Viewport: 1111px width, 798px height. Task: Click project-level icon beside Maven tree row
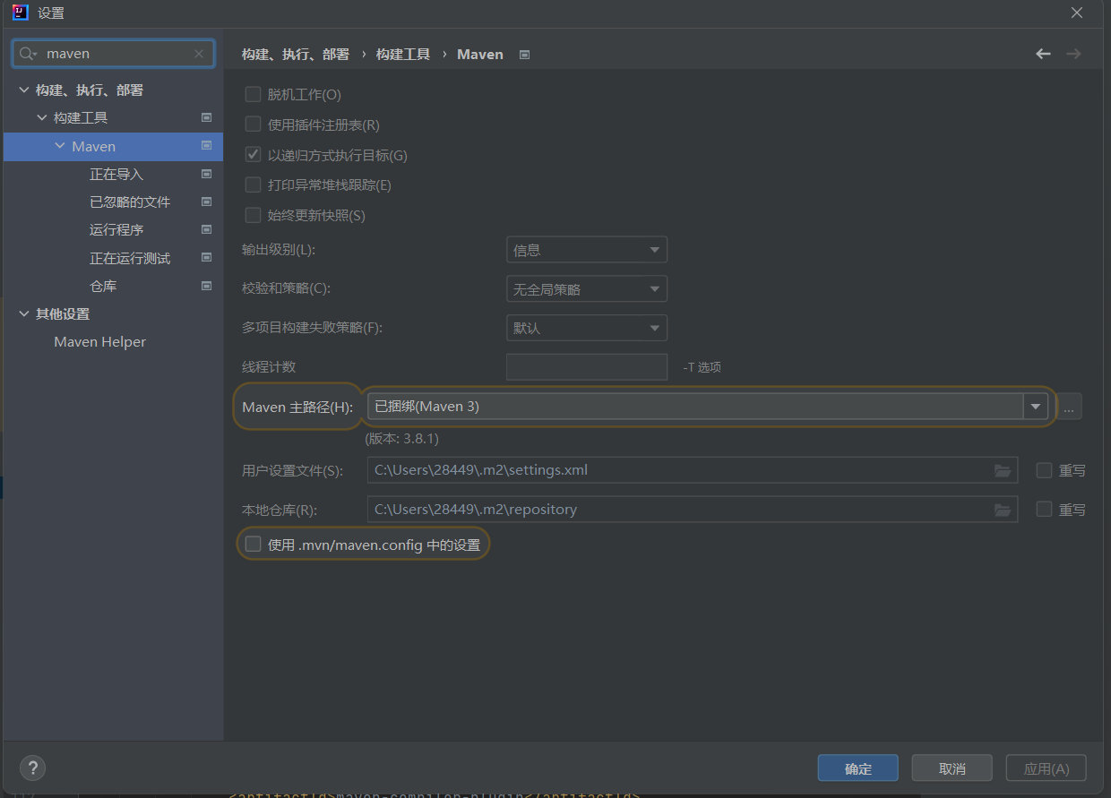click(x=206, y=146)
